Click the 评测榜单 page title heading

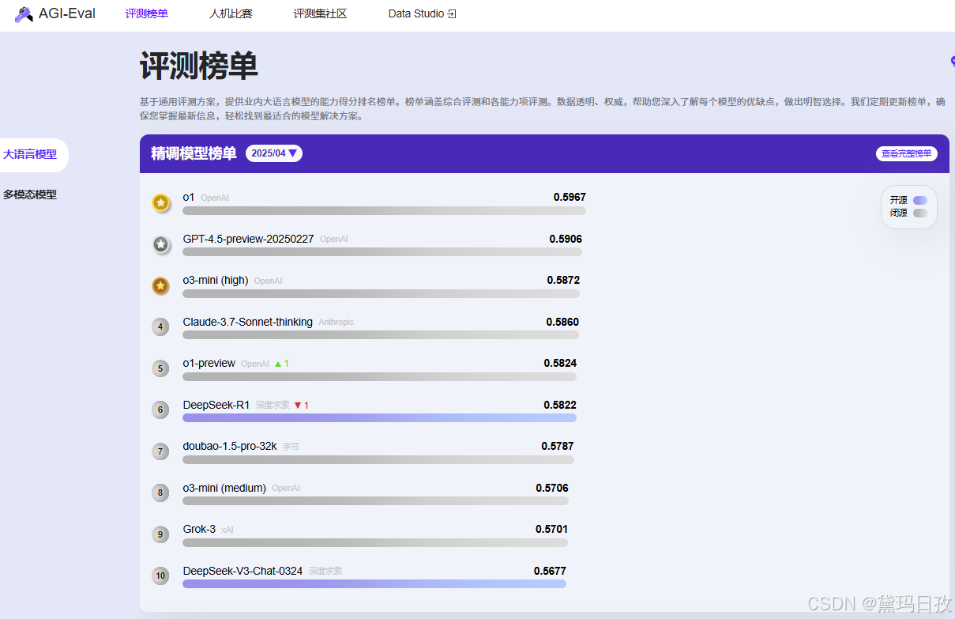point(199,66)
